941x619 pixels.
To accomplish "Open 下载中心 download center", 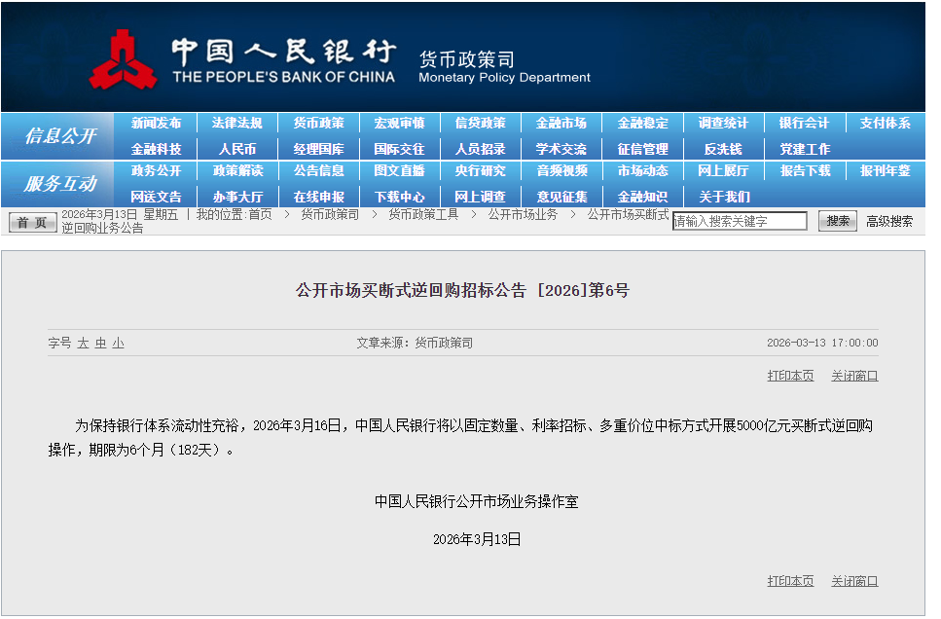I will tap(399, 197).
